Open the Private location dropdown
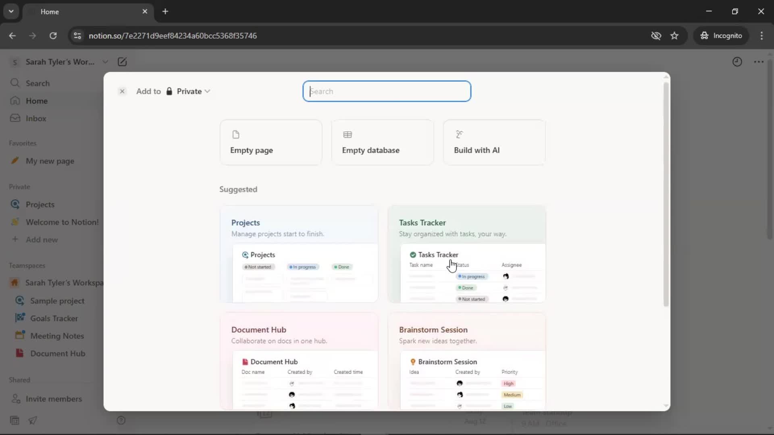 [189, 91]
